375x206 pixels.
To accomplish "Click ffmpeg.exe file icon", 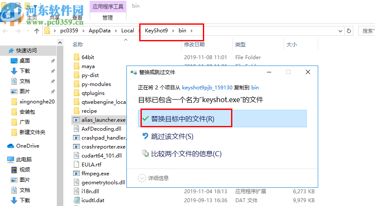I will click(76, 173).
